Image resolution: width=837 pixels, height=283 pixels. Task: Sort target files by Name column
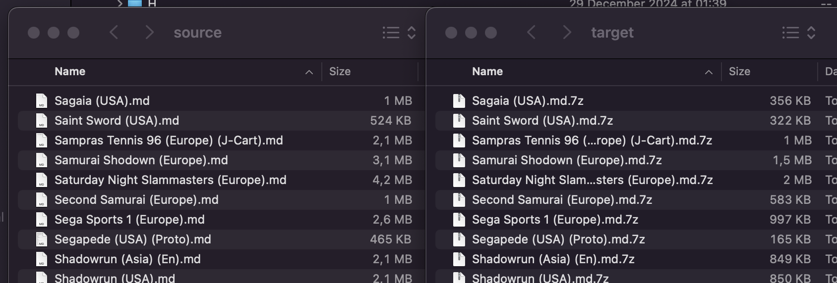(x=487, y=72)
